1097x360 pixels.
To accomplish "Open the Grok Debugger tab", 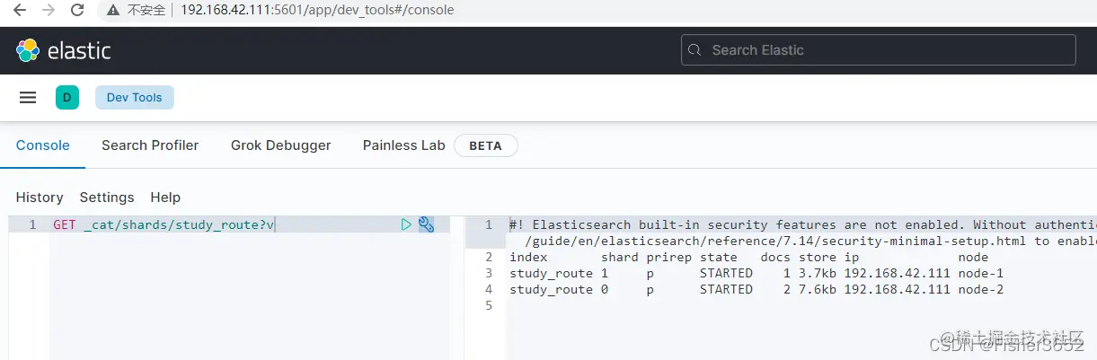I will point(280,145).
